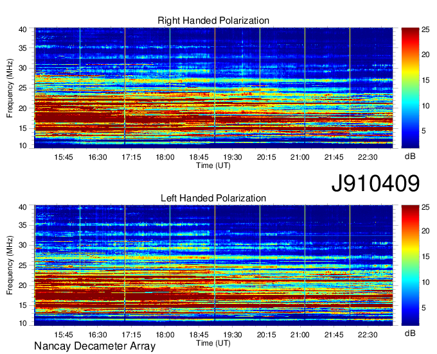Click the 40 MHz tick on the right-handed plot

pyautogui.click(x=22, y=29)
